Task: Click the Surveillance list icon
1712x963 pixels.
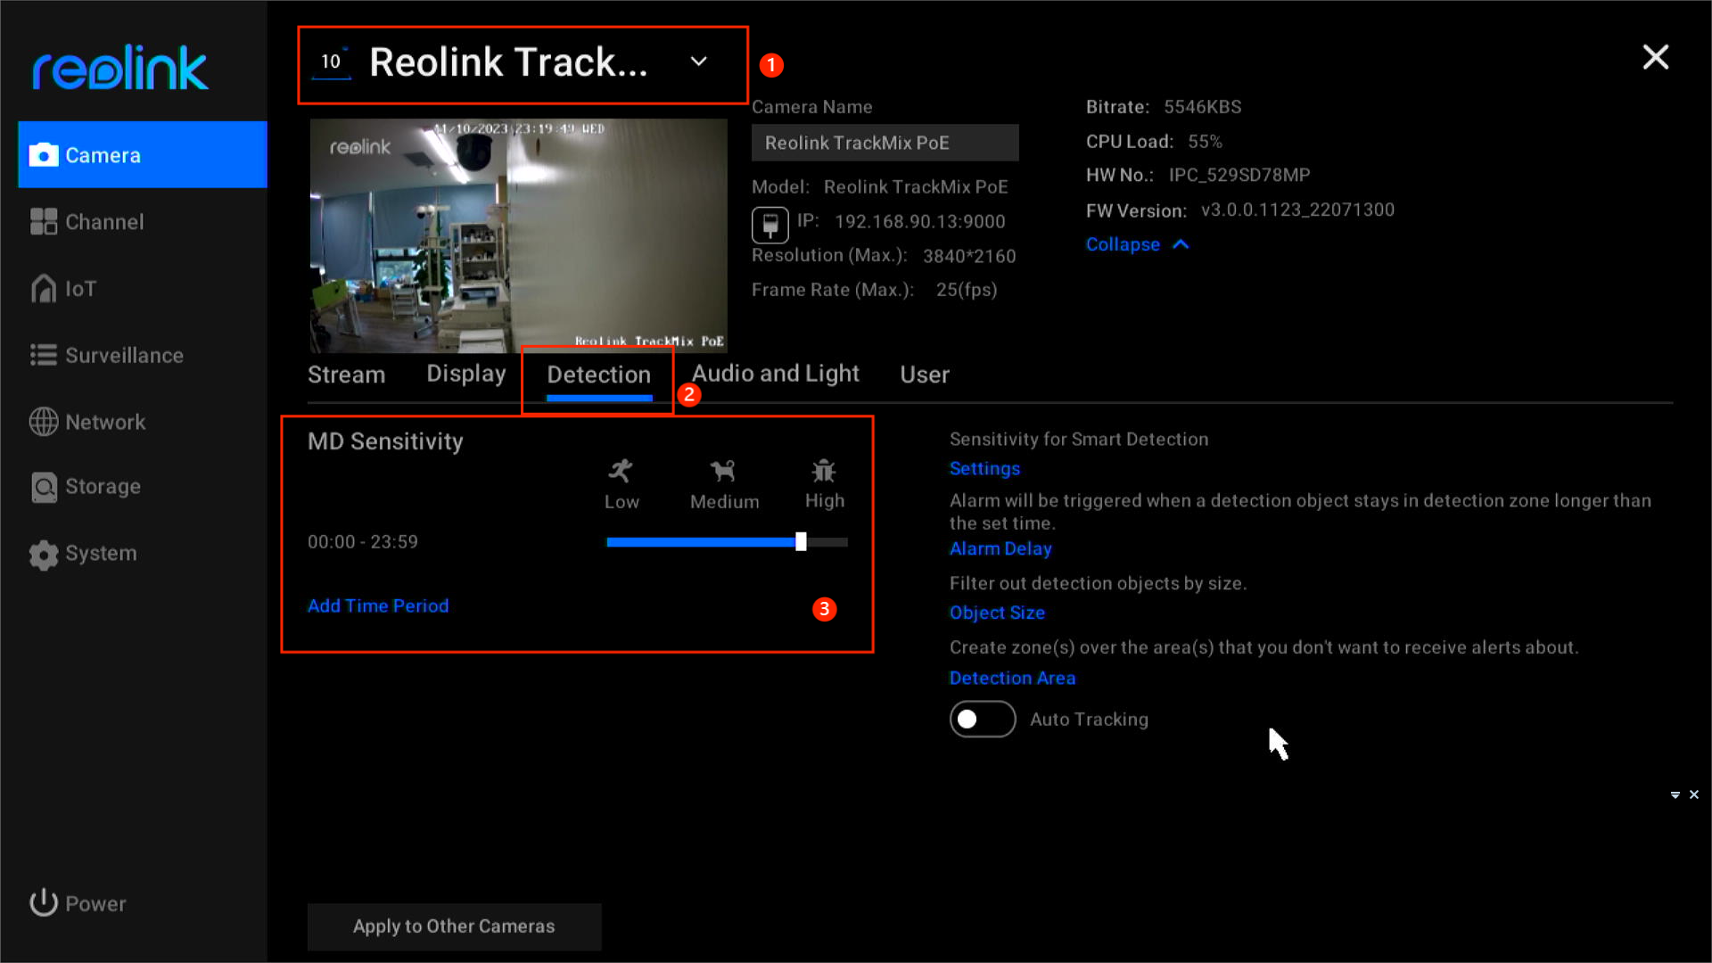Action: coord(43,355)
